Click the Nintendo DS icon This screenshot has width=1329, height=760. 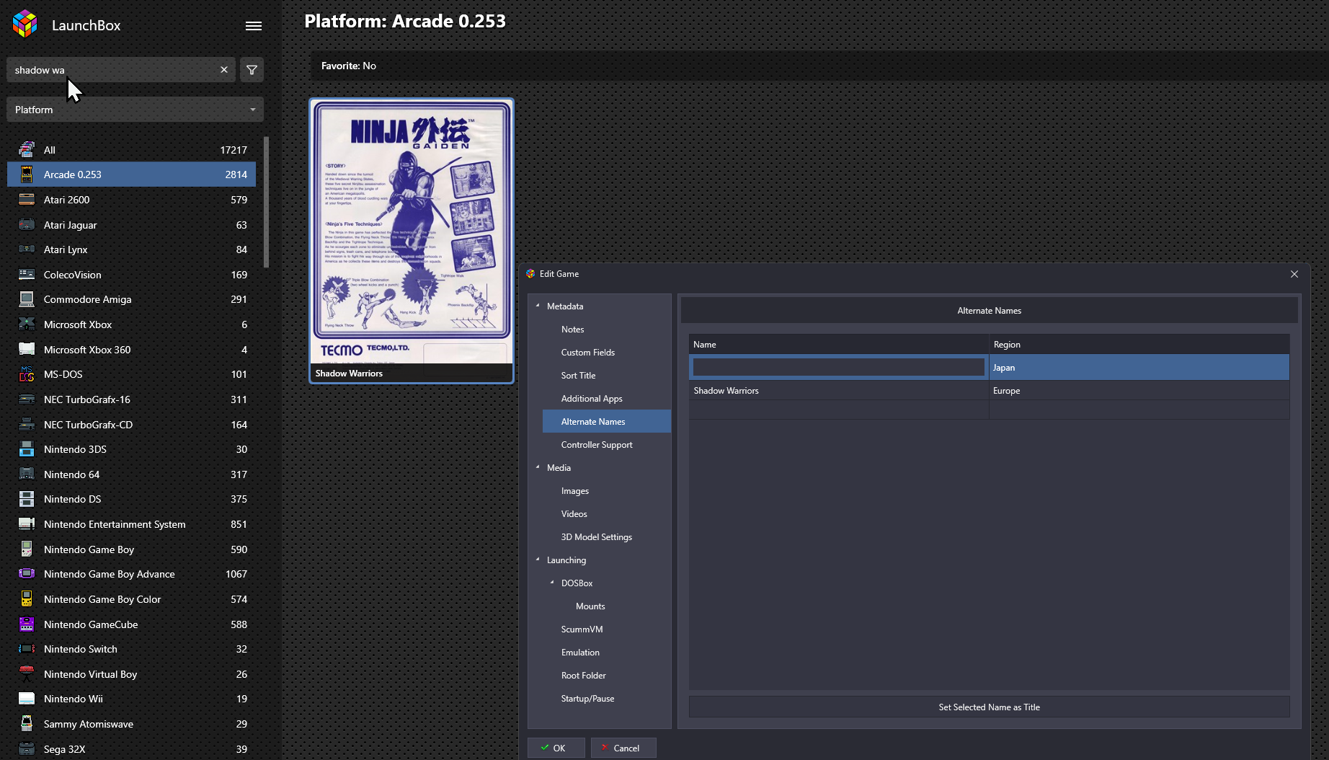[27, 499]
